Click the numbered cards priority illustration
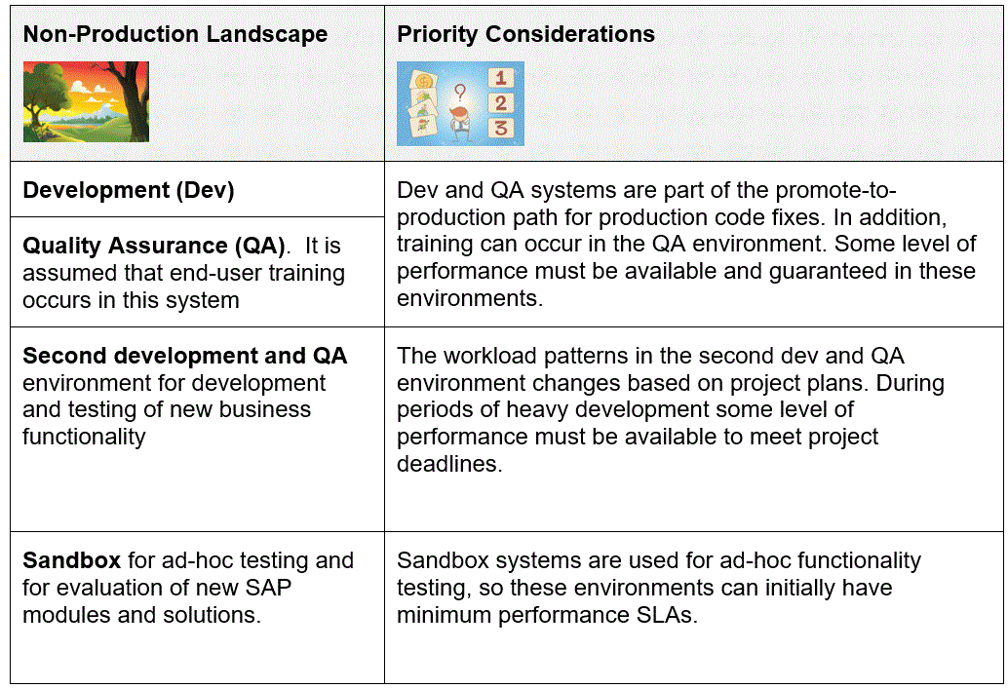 point(460,103)
